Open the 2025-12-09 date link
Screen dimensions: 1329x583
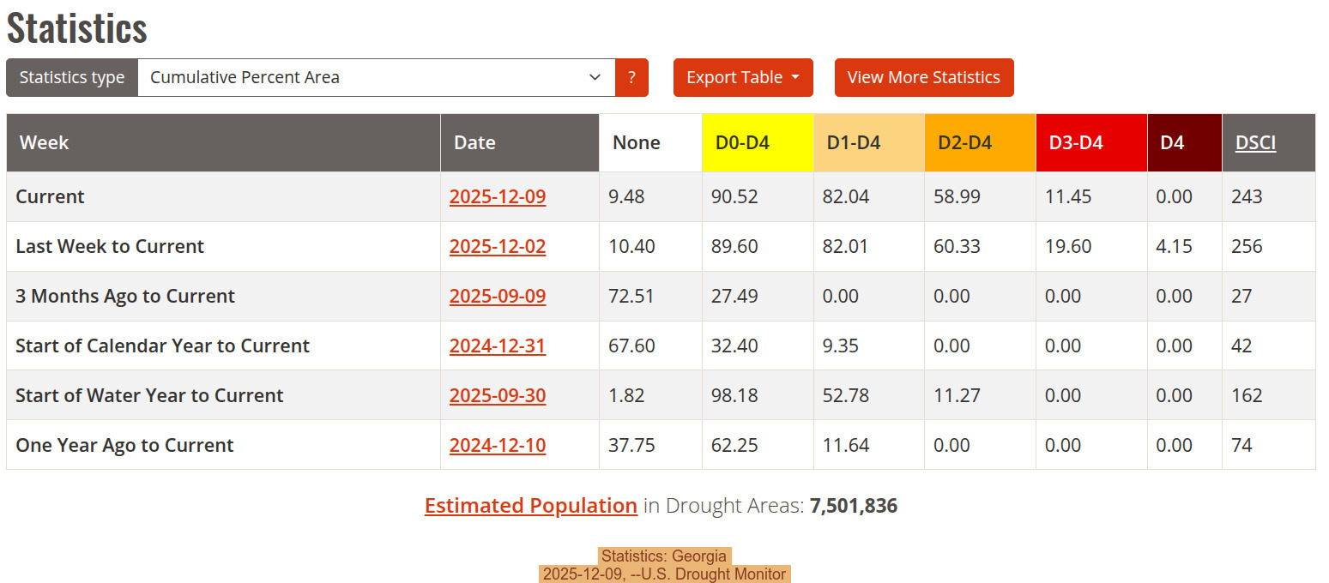(x=498, y=196)
